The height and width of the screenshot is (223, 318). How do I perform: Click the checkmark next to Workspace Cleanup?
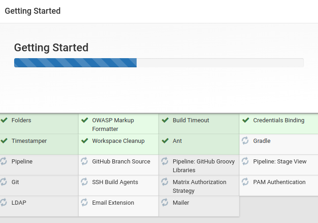click(85, 141)
